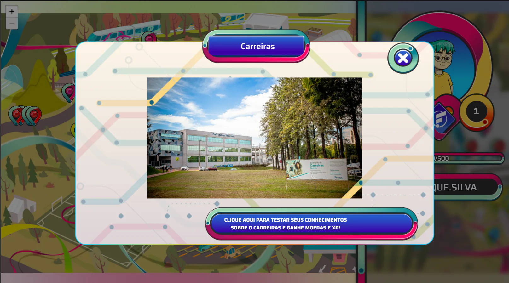This screenshot has width=509, height=283.
Task: Click the rightmost red pin in the cluster
Action: [x=34, y=116]
